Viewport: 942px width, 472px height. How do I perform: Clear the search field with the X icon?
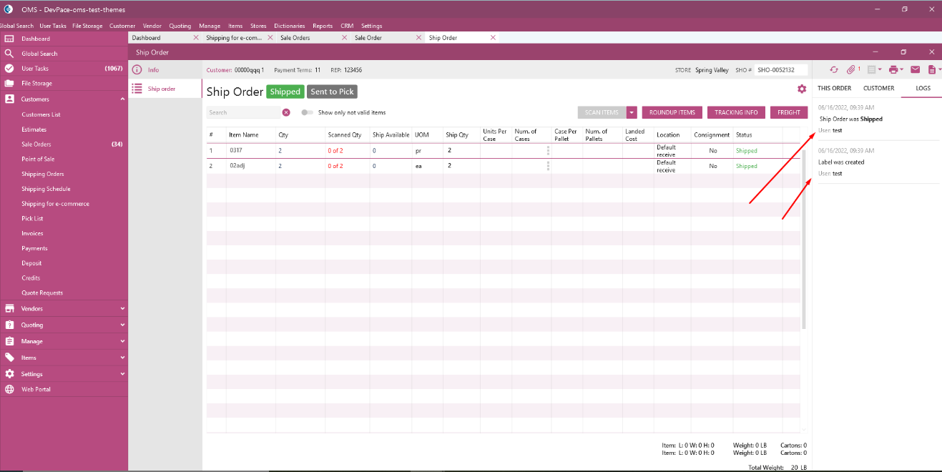pos(286,112)
